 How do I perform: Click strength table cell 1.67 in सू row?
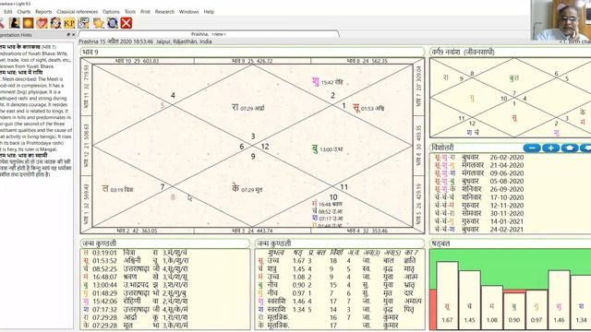pyautogui.click(x=298, y=260)
